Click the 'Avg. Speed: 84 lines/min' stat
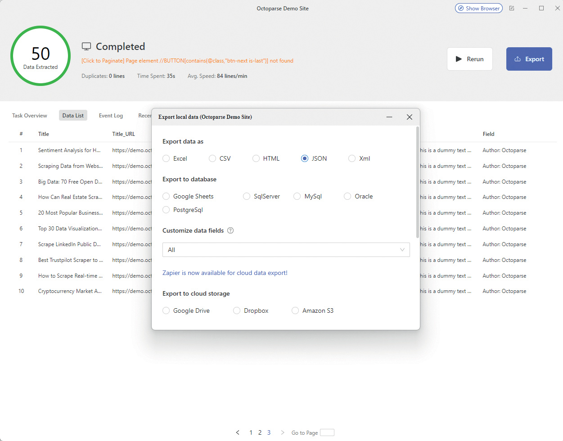 217,76
